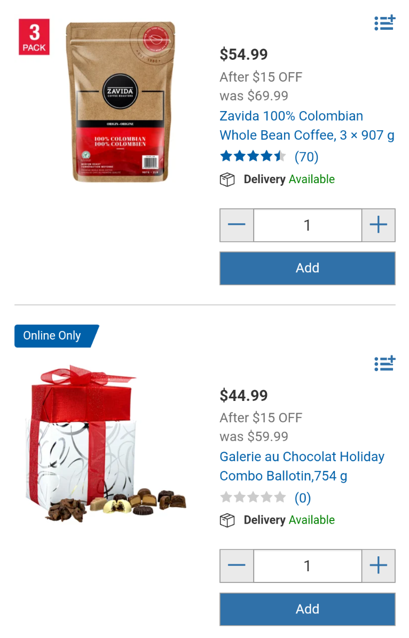Add Zavida Colombian coffee to cart
Image resolution: width=409 pixels, height=638 pixels.
click(308, 268)
